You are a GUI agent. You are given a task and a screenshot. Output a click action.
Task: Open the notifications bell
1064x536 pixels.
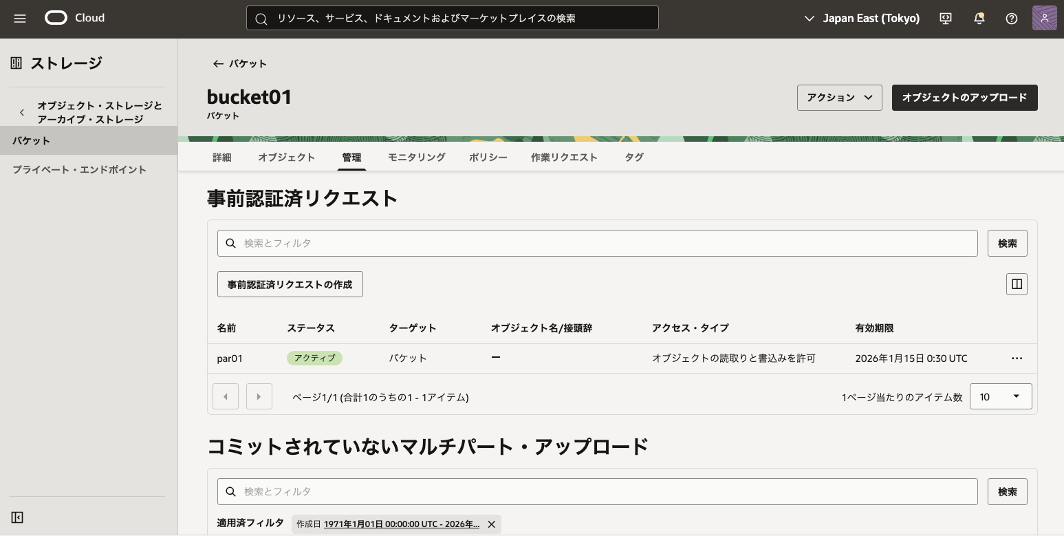pyautogui.click(x=979, y=19)
